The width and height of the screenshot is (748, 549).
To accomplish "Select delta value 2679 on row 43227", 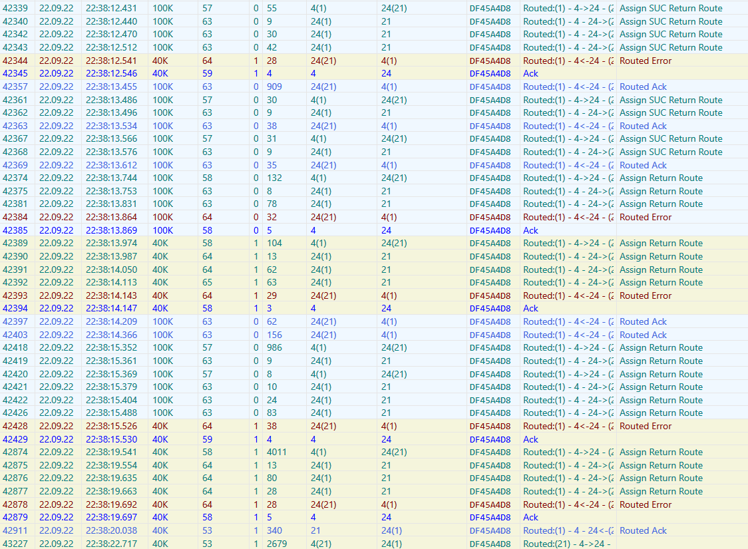I will (277, 544).
